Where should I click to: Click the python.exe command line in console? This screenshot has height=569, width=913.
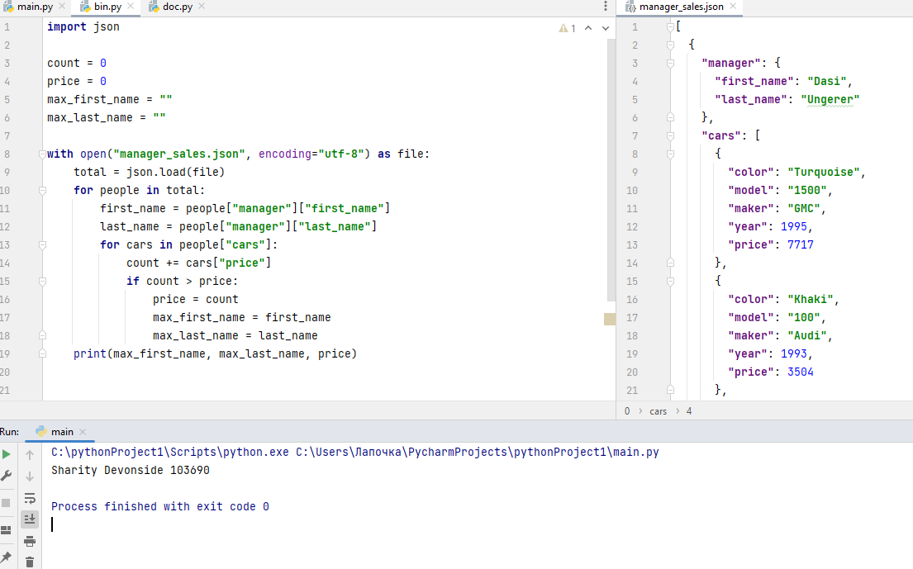[x=355, y=452]
